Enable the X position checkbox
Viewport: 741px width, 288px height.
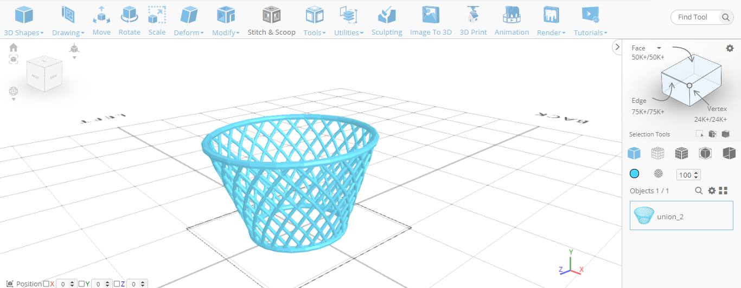[x=46, y=284]
